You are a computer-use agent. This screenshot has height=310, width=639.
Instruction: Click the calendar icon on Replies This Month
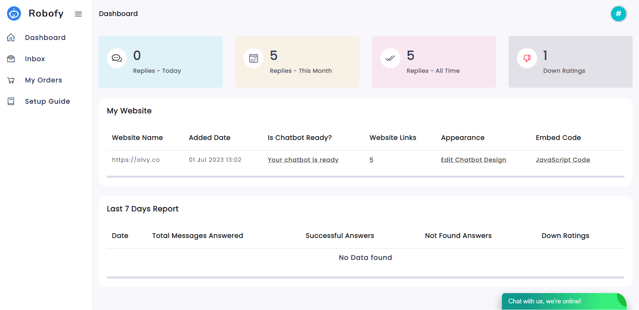coord(254,58)
